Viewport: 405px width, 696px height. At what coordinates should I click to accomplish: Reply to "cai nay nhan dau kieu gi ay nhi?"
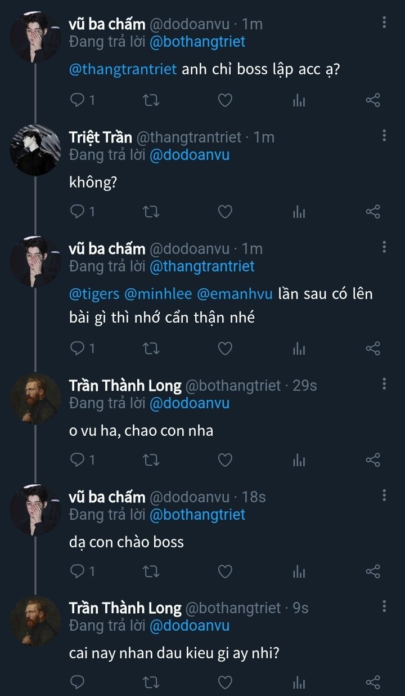tap(77, 682)
